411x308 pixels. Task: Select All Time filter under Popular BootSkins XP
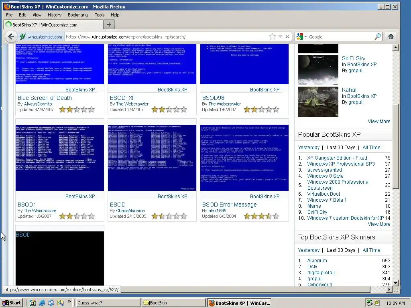371,148
